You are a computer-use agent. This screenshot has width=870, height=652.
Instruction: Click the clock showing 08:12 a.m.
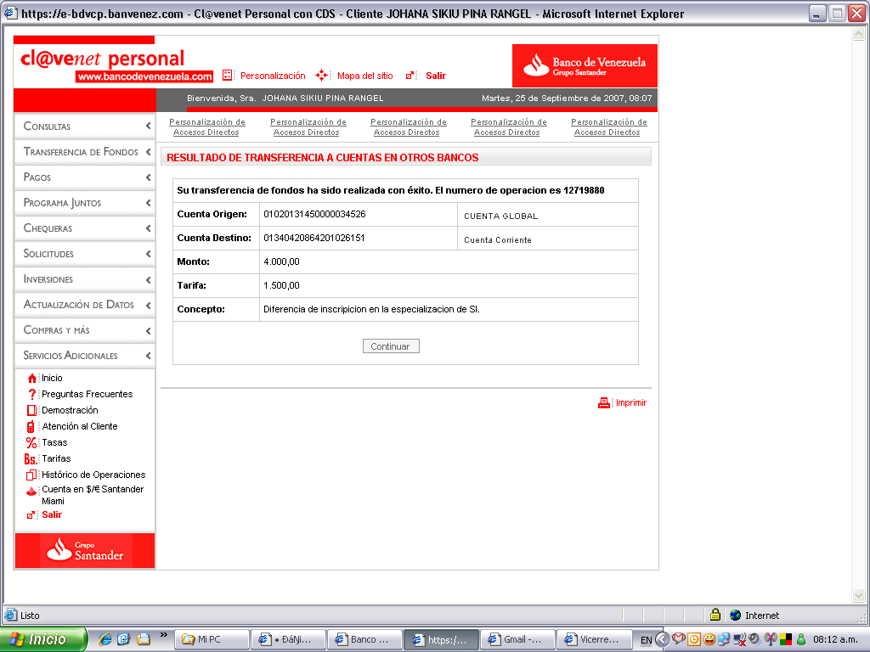click(835, 639)
